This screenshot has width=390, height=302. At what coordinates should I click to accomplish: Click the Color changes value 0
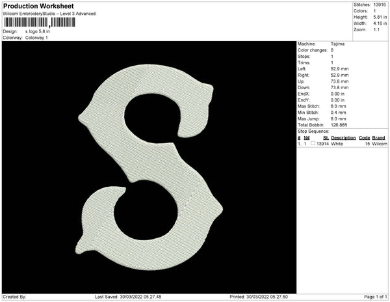(332, 50)
